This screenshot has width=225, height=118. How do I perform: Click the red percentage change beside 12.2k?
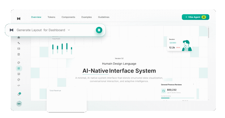point(178,48)
